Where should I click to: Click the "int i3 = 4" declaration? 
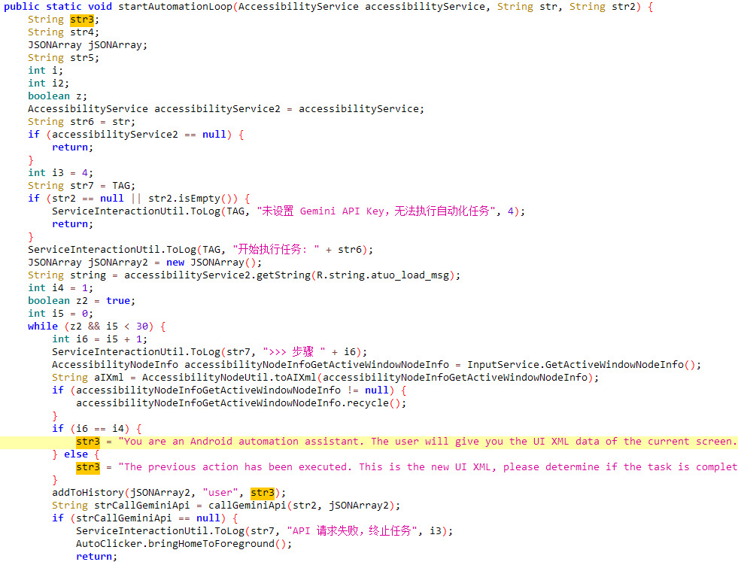[x=60, y=173]
